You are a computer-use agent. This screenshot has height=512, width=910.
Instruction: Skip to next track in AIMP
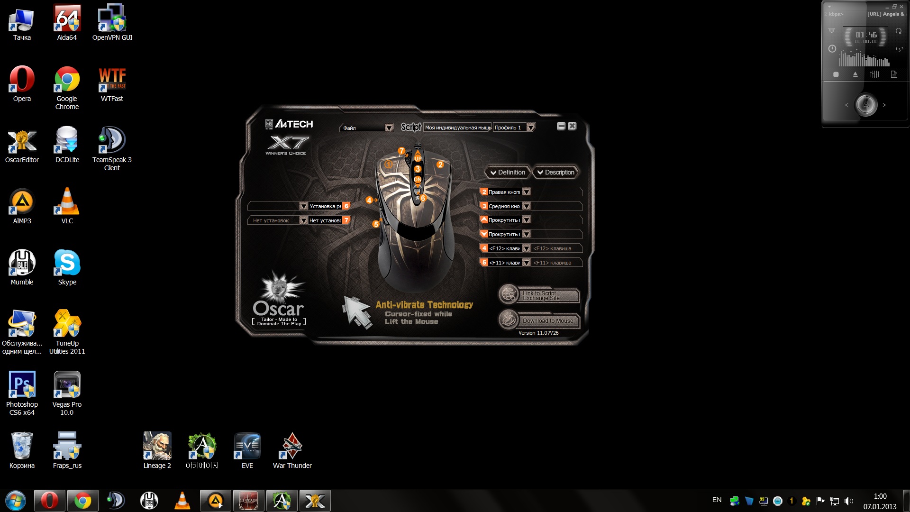tap(884, 105)
